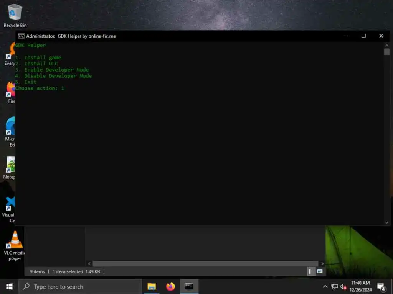
Task: Close the GDK Helper console window
Action: pos(381,36)
